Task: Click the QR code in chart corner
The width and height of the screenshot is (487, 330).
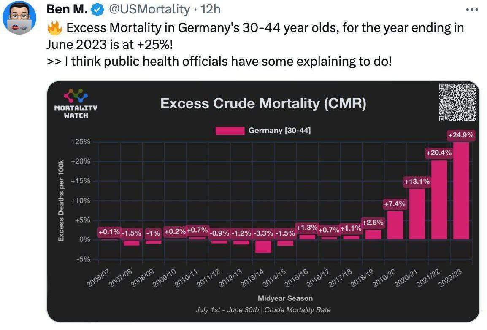Action: [457, 102]
